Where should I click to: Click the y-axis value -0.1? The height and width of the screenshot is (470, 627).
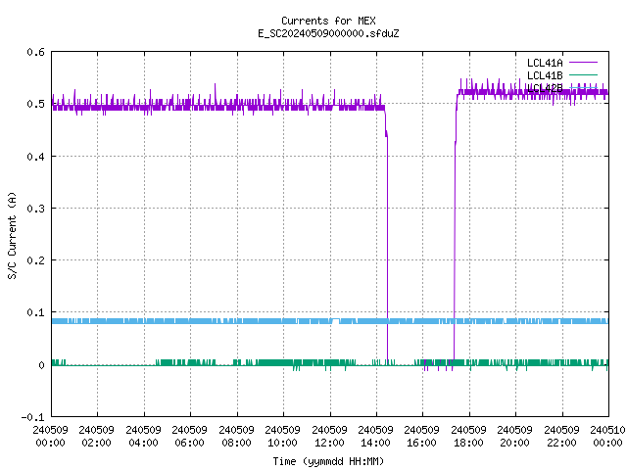pos(32,417)
